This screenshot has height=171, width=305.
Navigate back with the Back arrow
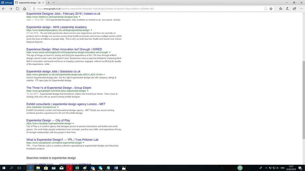(4, 9)
